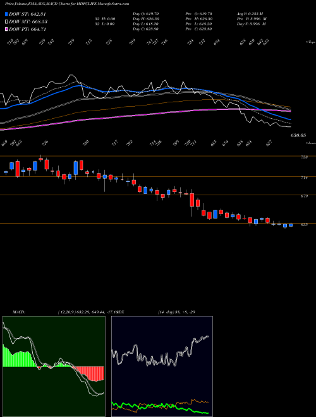This screenshot has width=316, height=417.
Task: Click the 'Day H: 626.50' value
Action: click(146, 19)
